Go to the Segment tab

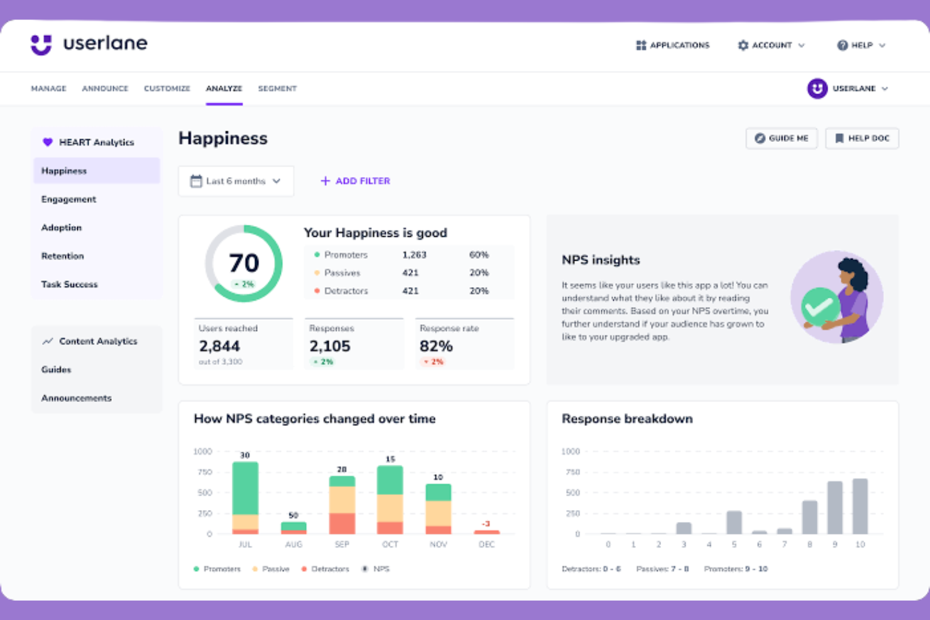click(277, 89)
